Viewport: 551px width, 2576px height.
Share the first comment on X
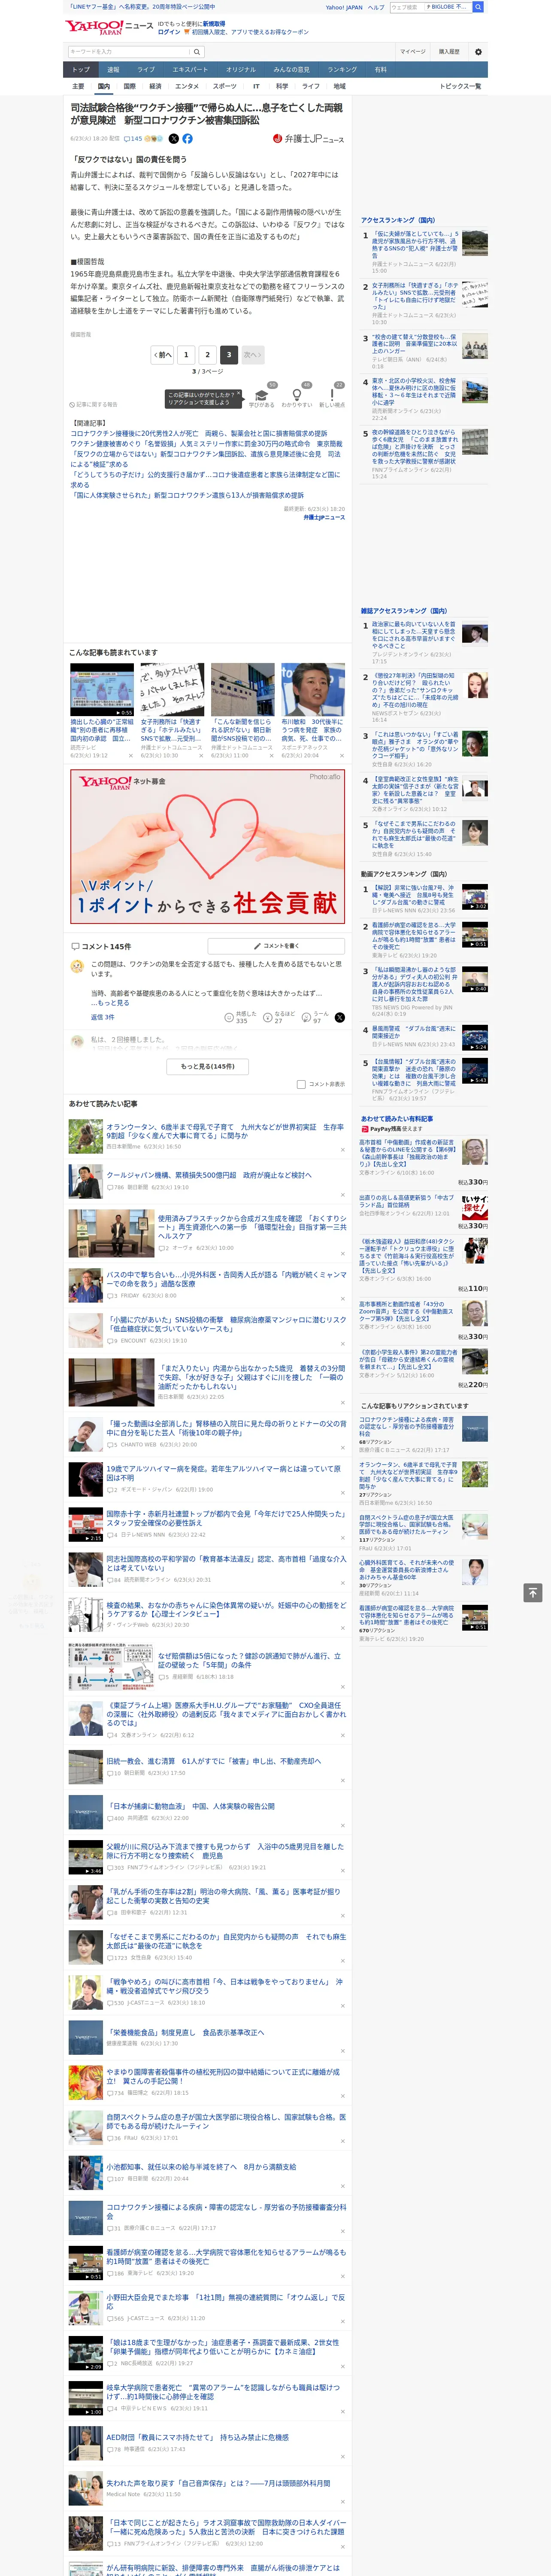[340, 1017]
